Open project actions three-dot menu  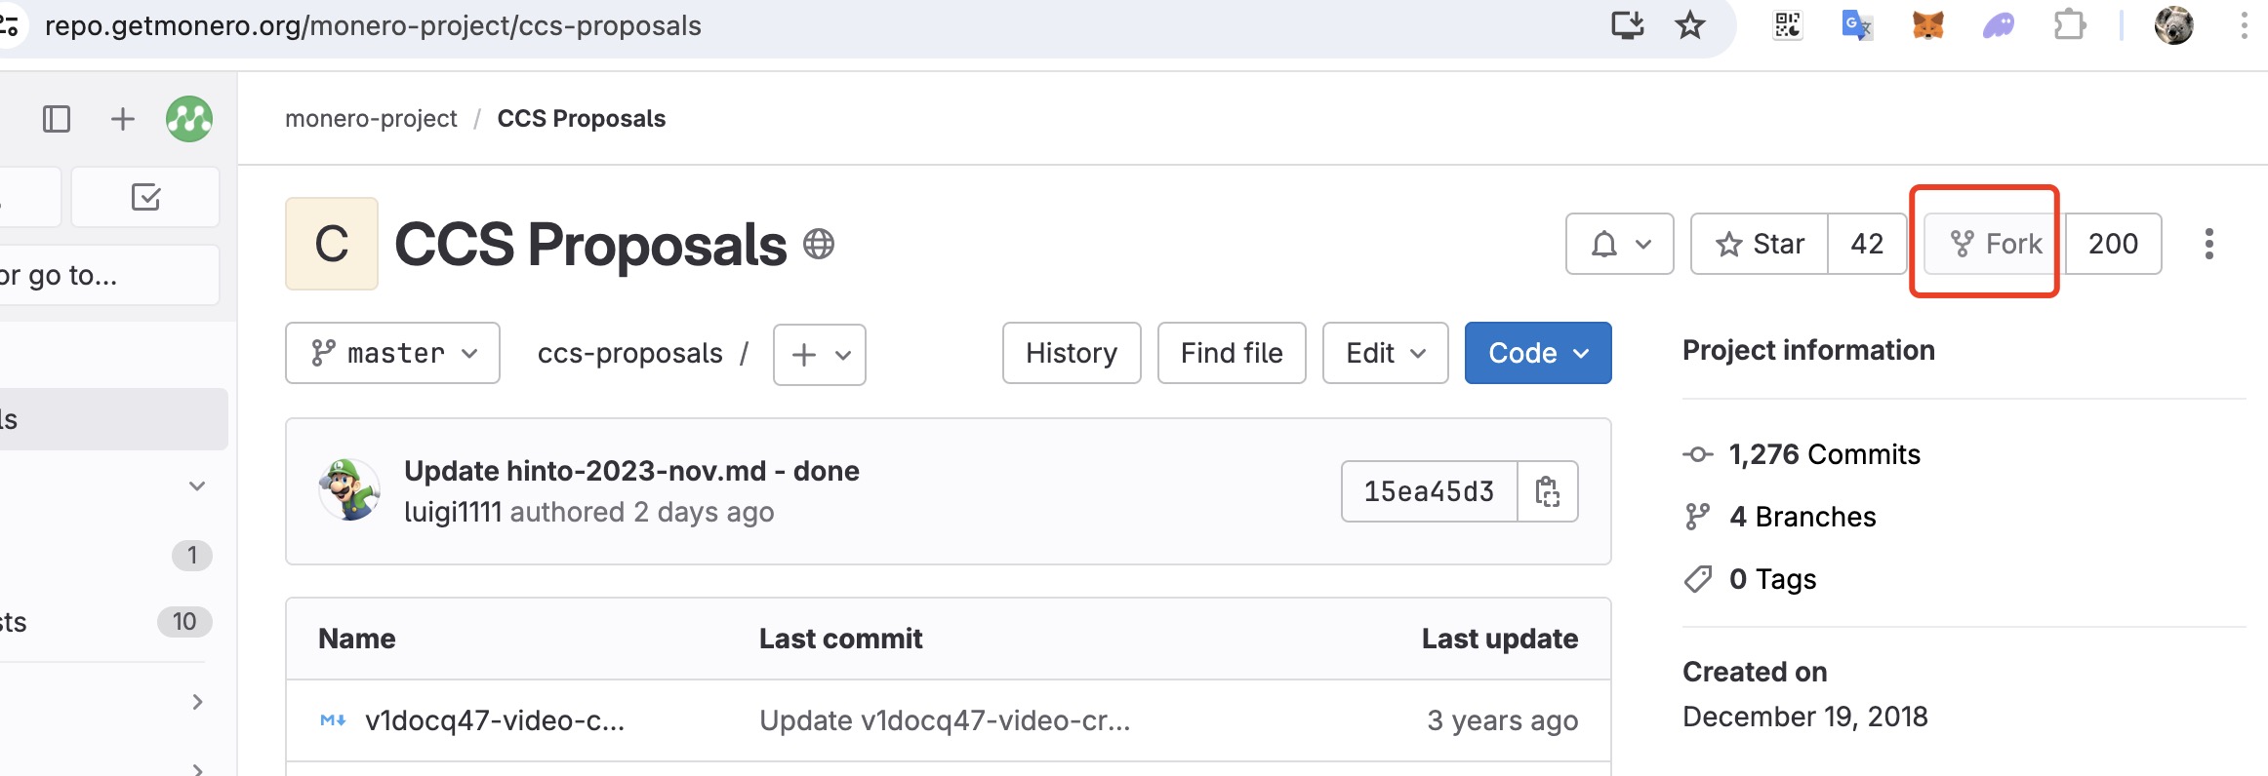pos(2209,244)
